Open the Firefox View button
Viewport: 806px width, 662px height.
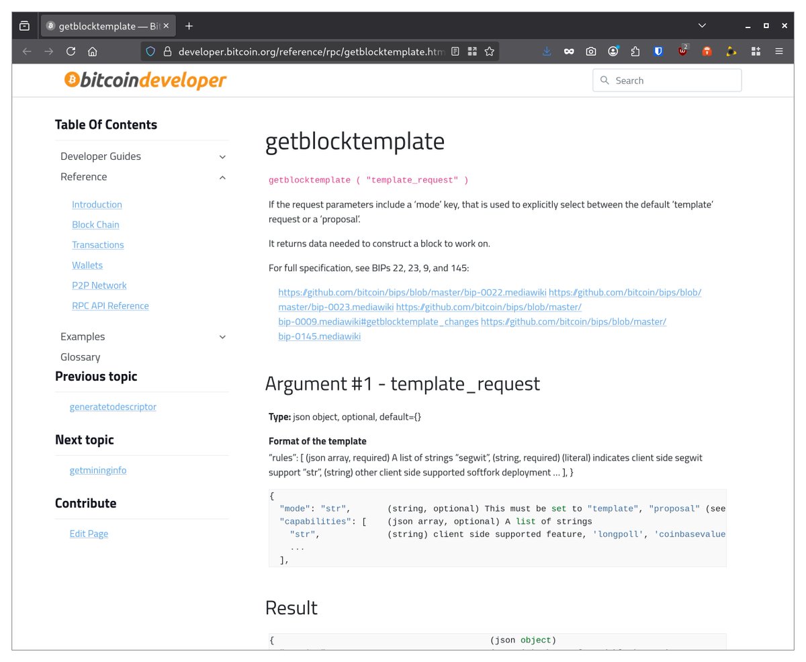pos(25,26)
